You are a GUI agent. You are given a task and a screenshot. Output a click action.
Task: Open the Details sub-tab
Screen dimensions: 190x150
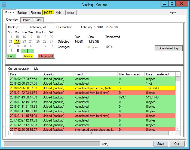tap(26, 20)
